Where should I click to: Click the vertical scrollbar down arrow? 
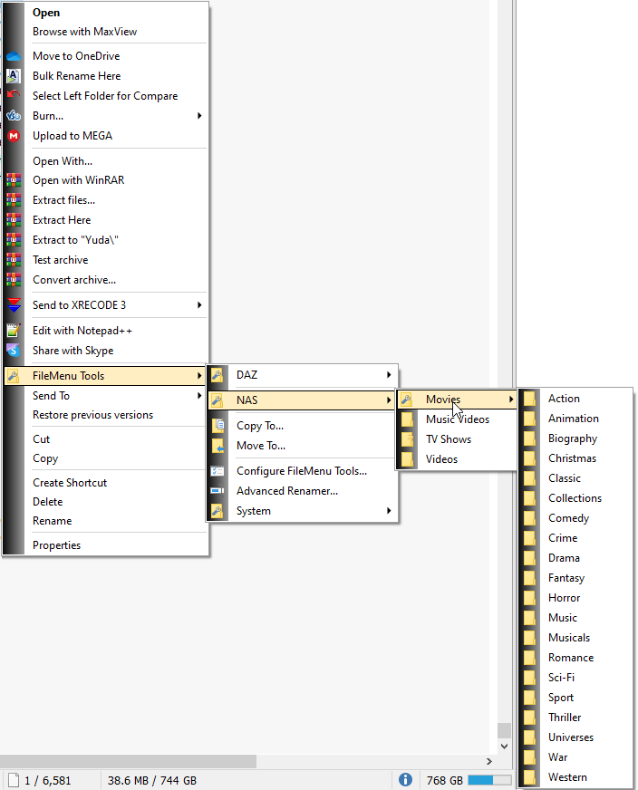coord(504,747)
